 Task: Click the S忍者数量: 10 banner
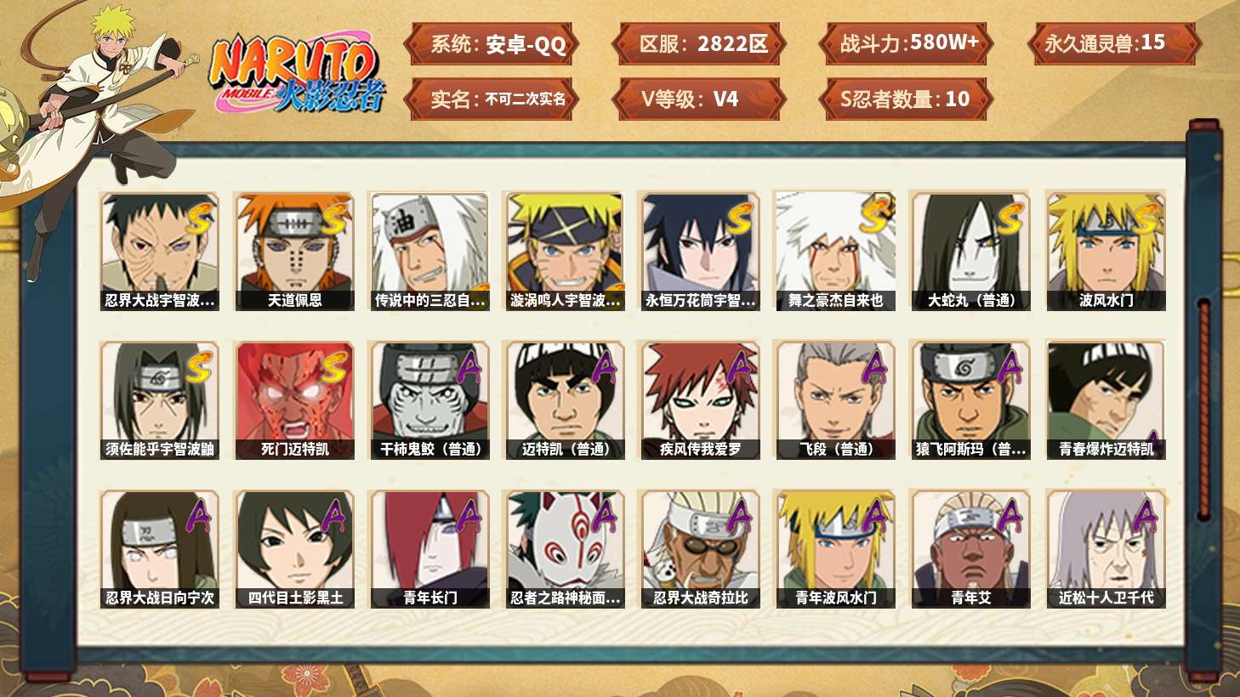[x=907, y=99]
